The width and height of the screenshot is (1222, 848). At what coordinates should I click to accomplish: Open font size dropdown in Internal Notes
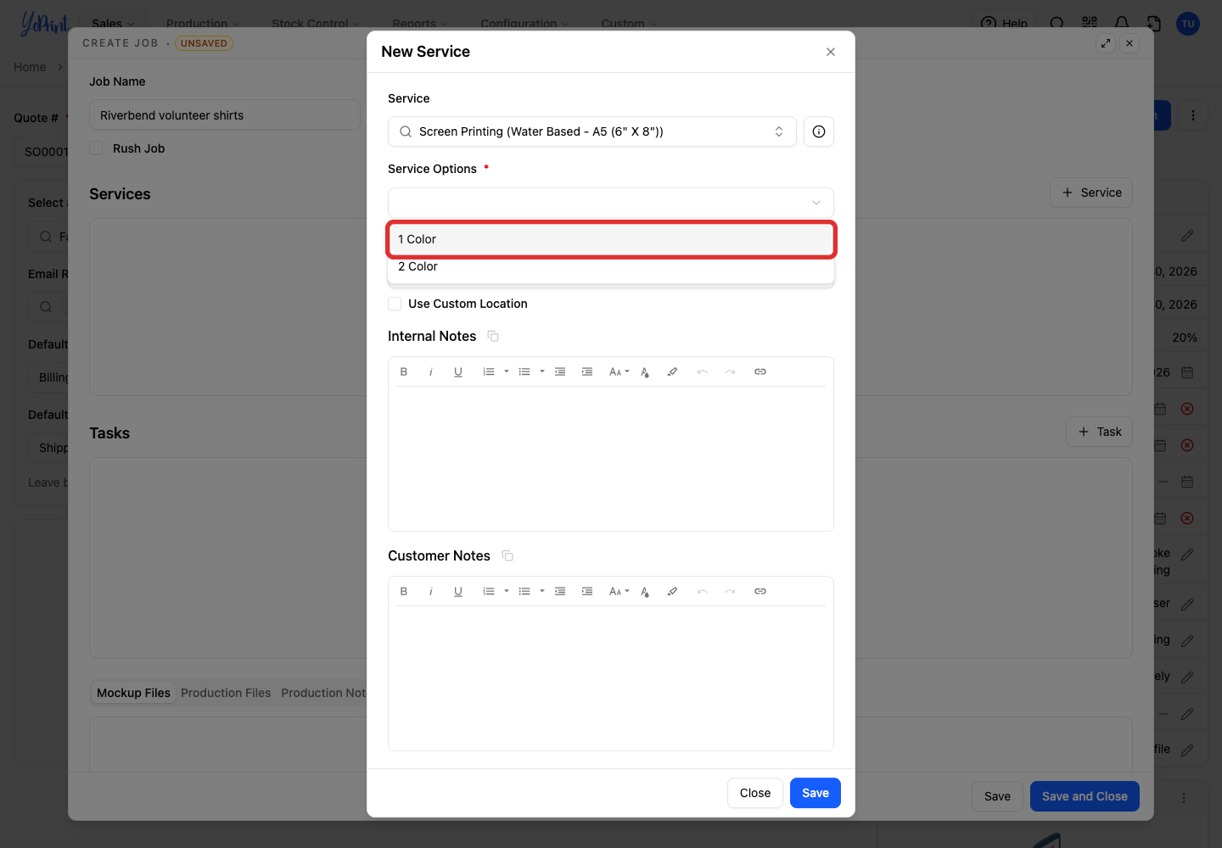coord(619,371)
